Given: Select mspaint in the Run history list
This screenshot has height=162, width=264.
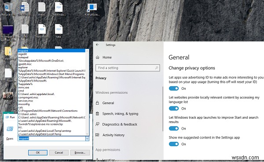Looking at the screenshot, I should click(51, 51).
